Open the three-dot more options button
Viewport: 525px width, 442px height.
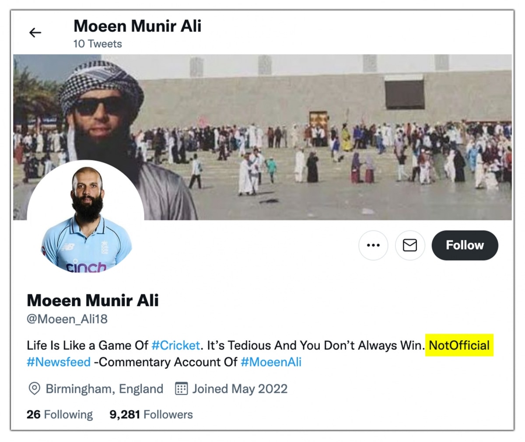point(373,245)
